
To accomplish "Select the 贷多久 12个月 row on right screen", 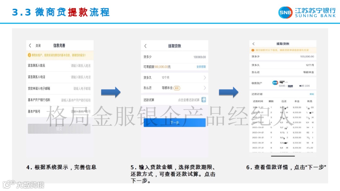I will tap(283, 65).
